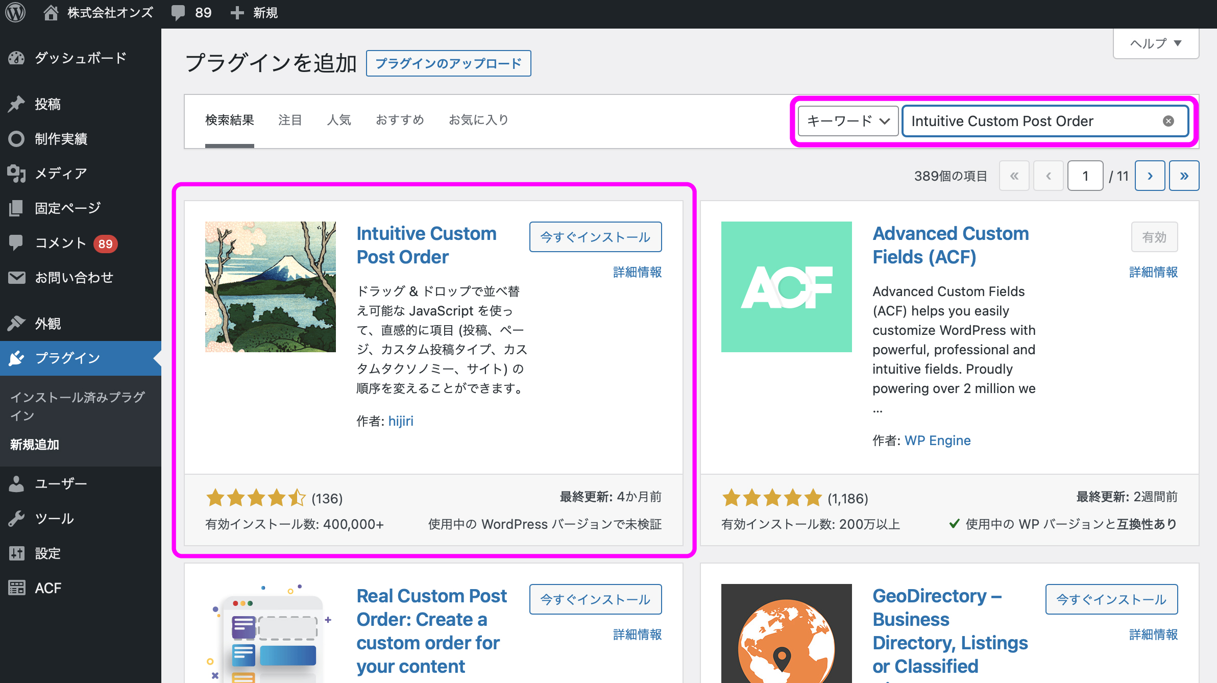Open プラグイン plug icon menu
Image resolution: width=1217 pixels, height=683 pixels.
16,358
